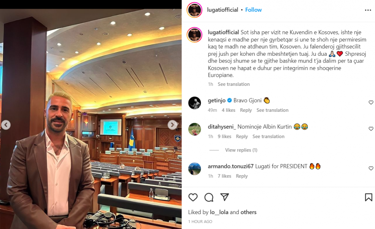Expand View replies (1)

(x=241, y=150)
